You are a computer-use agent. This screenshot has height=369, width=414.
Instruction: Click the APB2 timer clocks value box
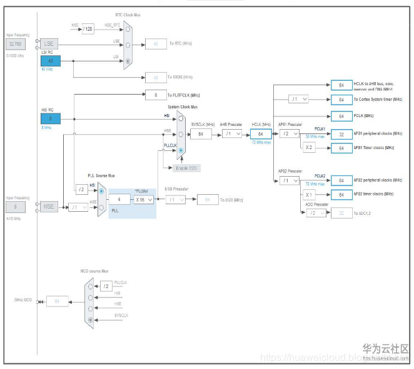click(341, 195)
